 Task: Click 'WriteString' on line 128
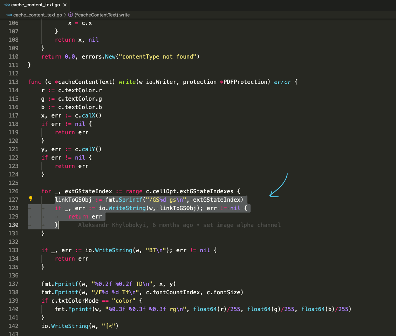point(127,208)
